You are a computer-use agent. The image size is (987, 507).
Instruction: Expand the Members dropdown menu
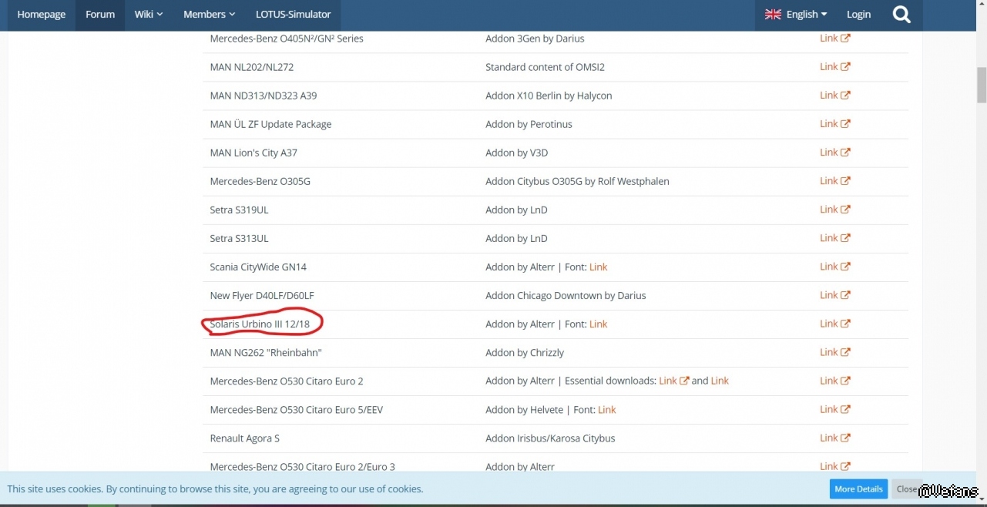[209, 15]
